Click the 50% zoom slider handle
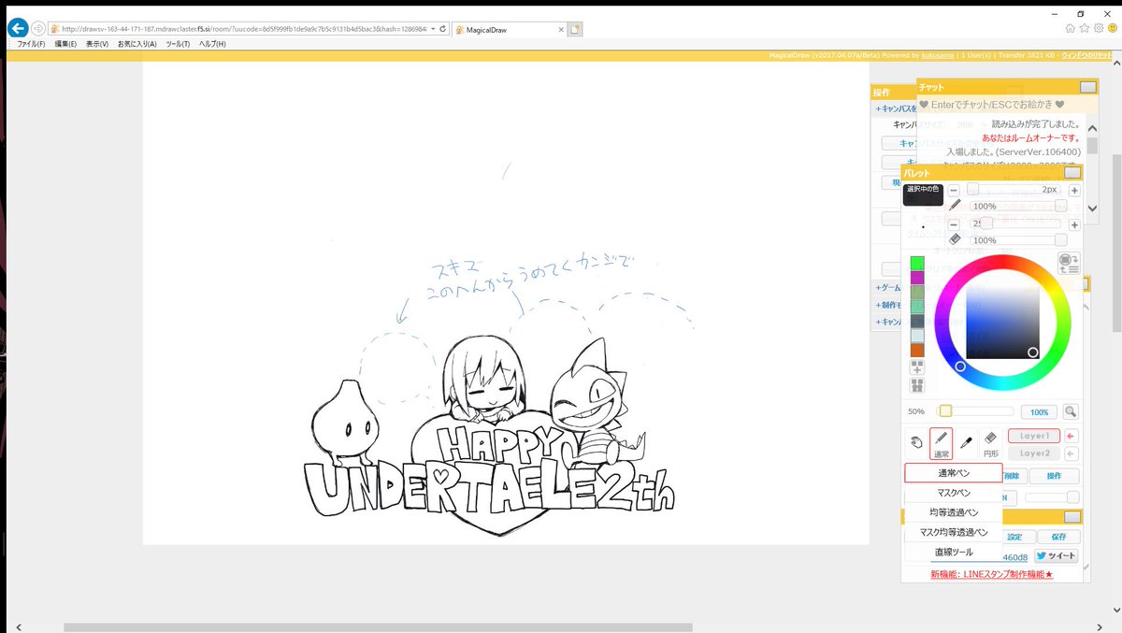 945,411
